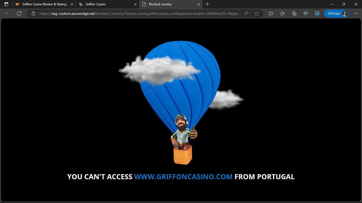This screenshot has height=203, width=362.
Task: Open a new tab with plus button
Action: [208, 4]
